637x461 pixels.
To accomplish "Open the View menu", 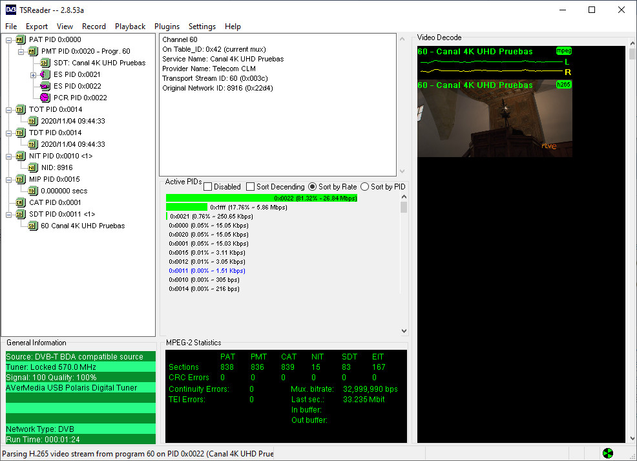I will pos(65,27).
